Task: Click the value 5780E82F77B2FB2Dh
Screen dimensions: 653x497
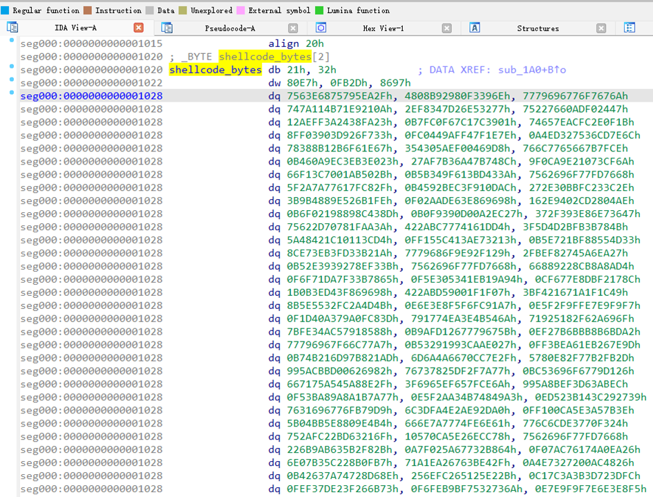Action: (582, 358)
